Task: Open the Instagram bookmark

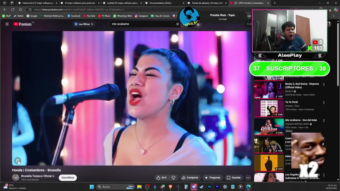Action: (x=141, y=16)
